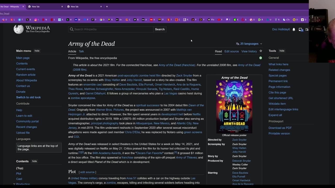Viewport: 335px width, 188px height.
Task: Hide the Tools sidebar
Action: click(282, 51)
